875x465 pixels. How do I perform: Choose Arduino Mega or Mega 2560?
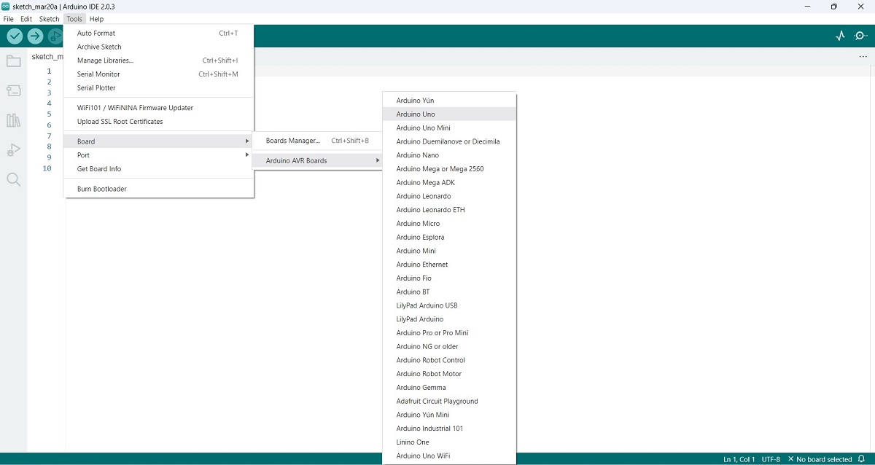[x=440, y=169]
